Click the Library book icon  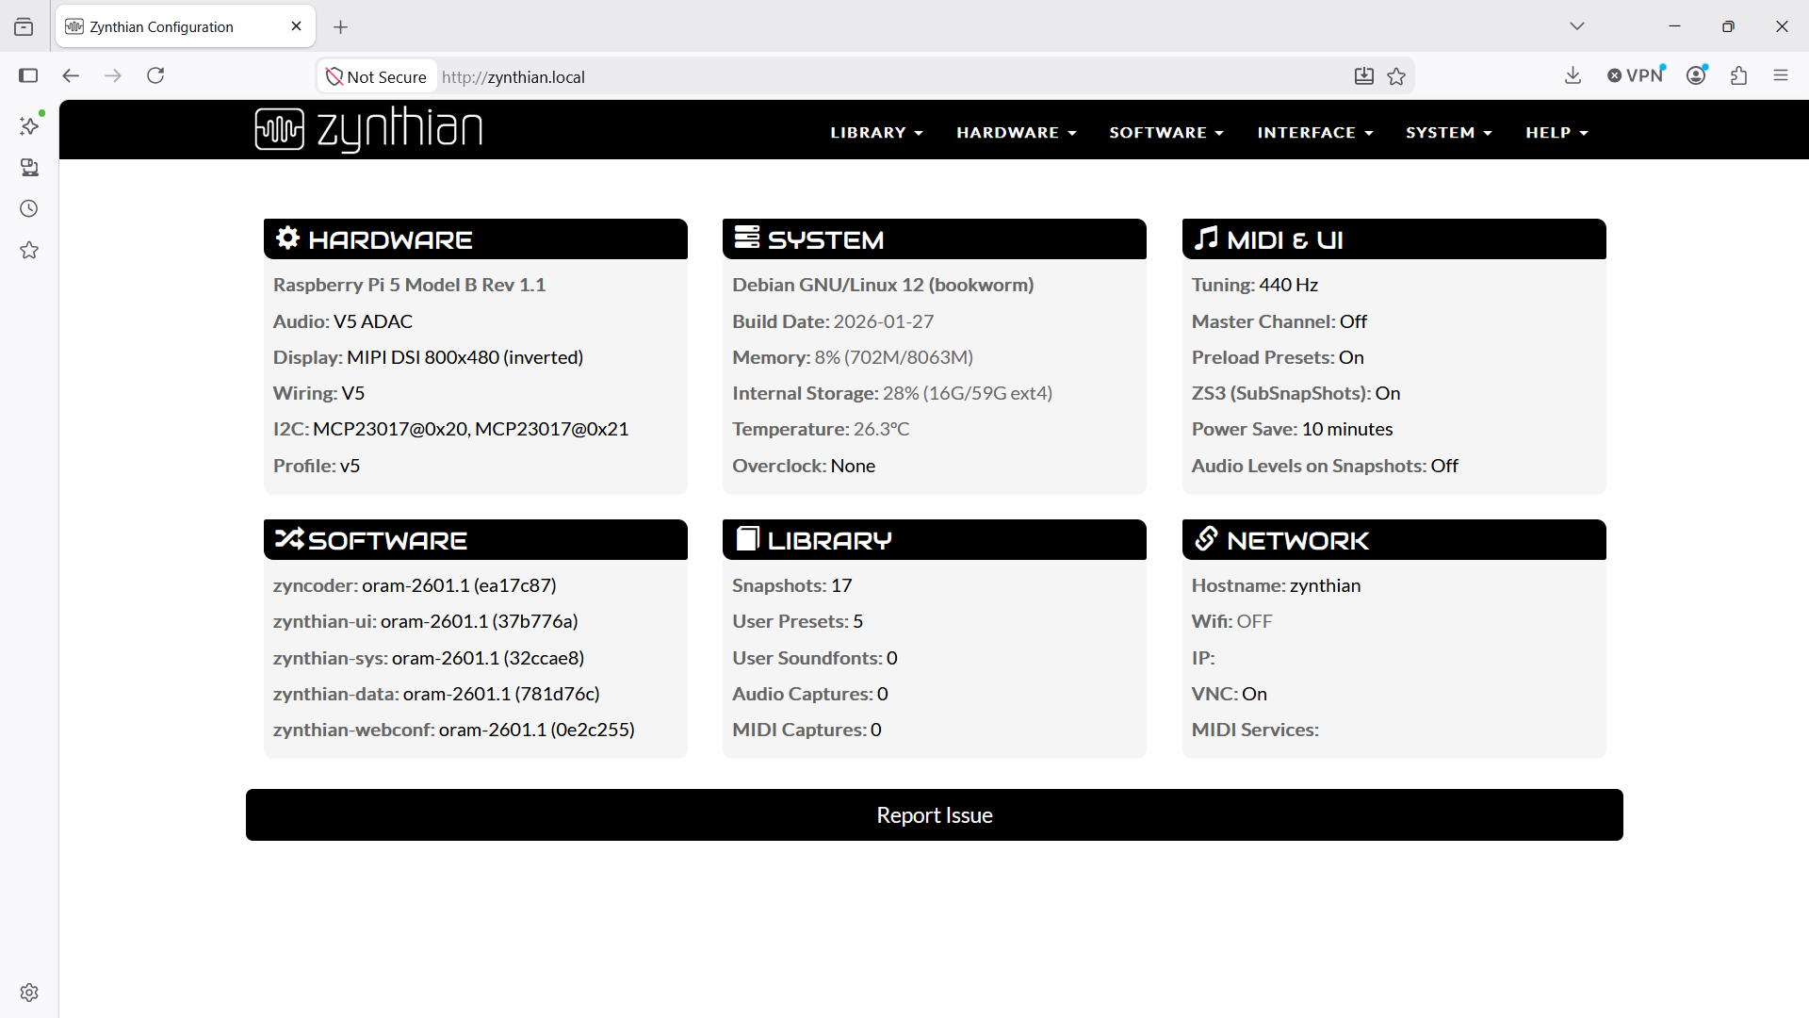pos(747,538)
